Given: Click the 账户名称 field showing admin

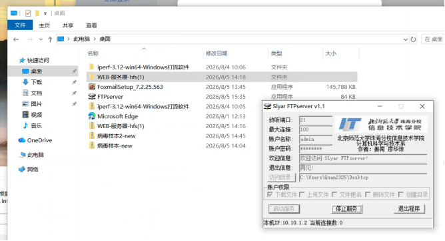Looking at the screenshot, I should tap(316, 139).
